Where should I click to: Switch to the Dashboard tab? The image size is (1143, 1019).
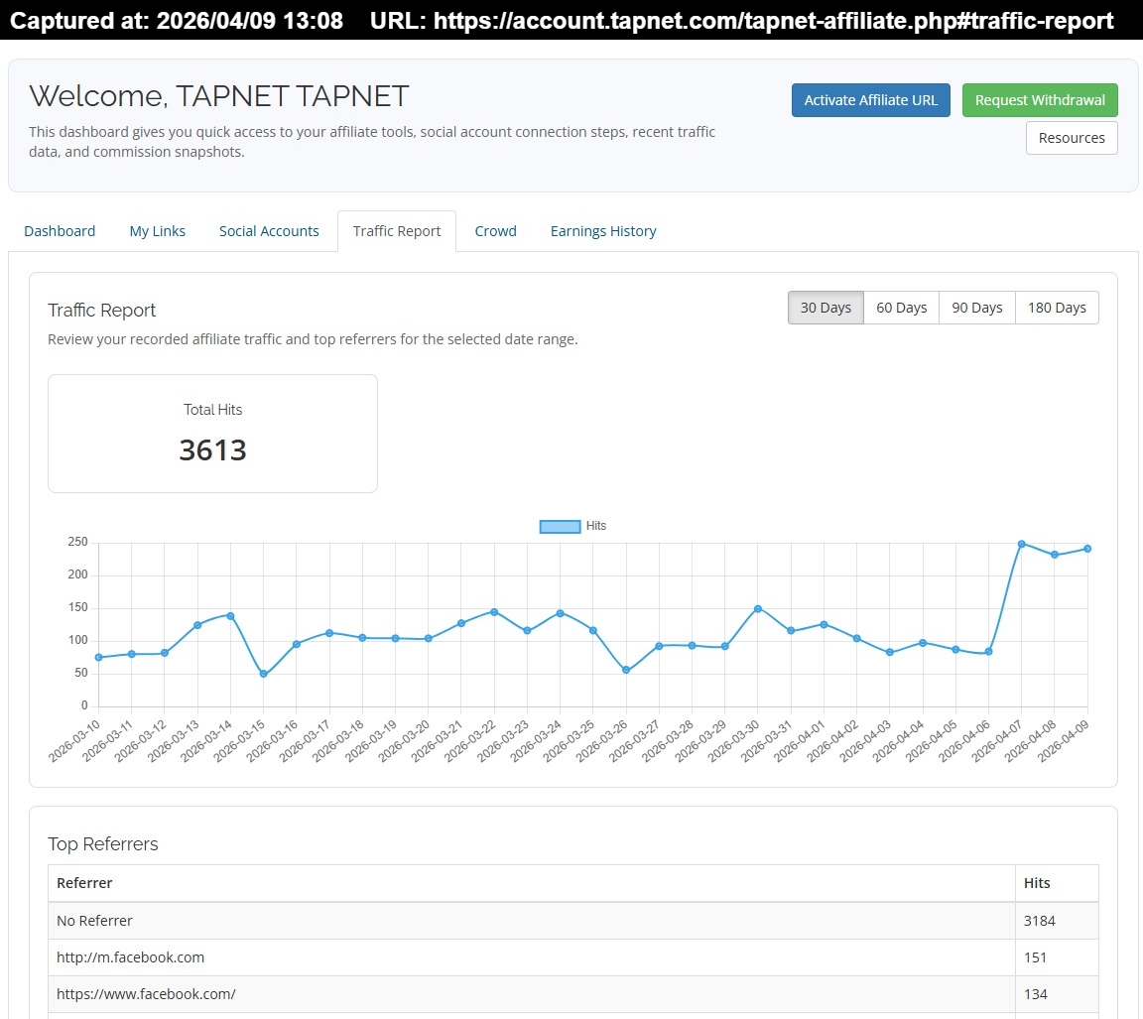click(60, 231)
